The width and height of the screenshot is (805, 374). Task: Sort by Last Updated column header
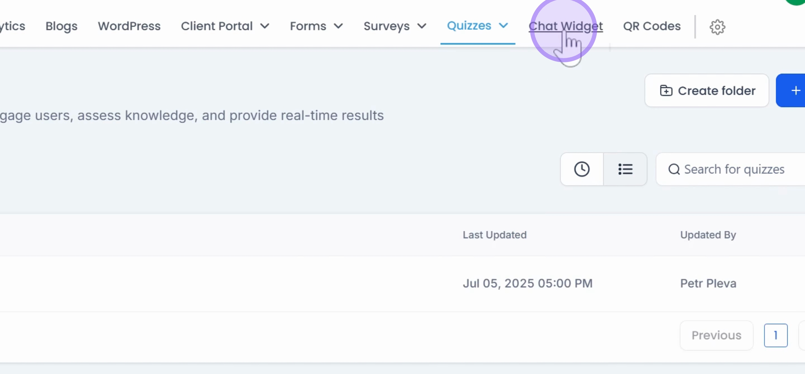click(495, 235)
